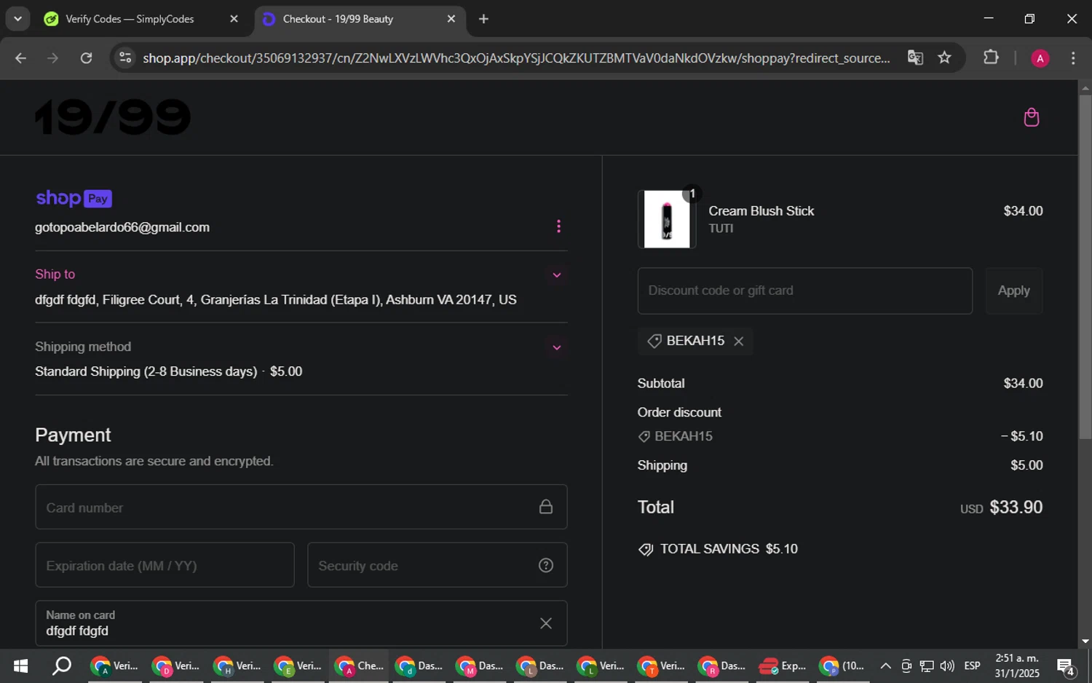
Task: Click the Security code field
Action: click(437, 565)
